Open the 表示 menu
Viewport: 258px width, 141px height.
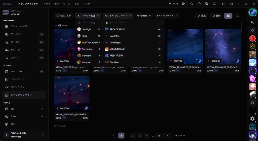tap(57, 4)
